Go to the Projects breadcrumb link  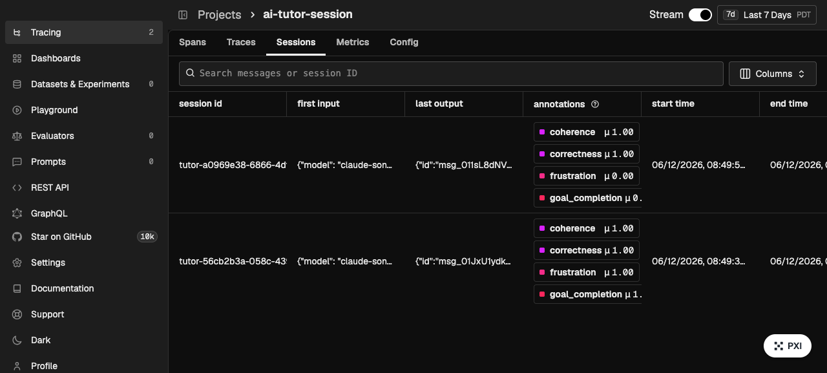click(x=220, y=15)
